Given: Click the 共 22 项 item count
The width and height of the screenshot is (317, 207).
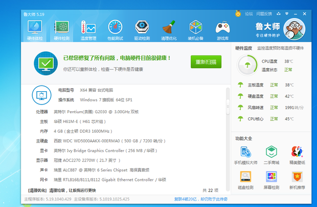Looking at the screenshot, I should 211,191.
